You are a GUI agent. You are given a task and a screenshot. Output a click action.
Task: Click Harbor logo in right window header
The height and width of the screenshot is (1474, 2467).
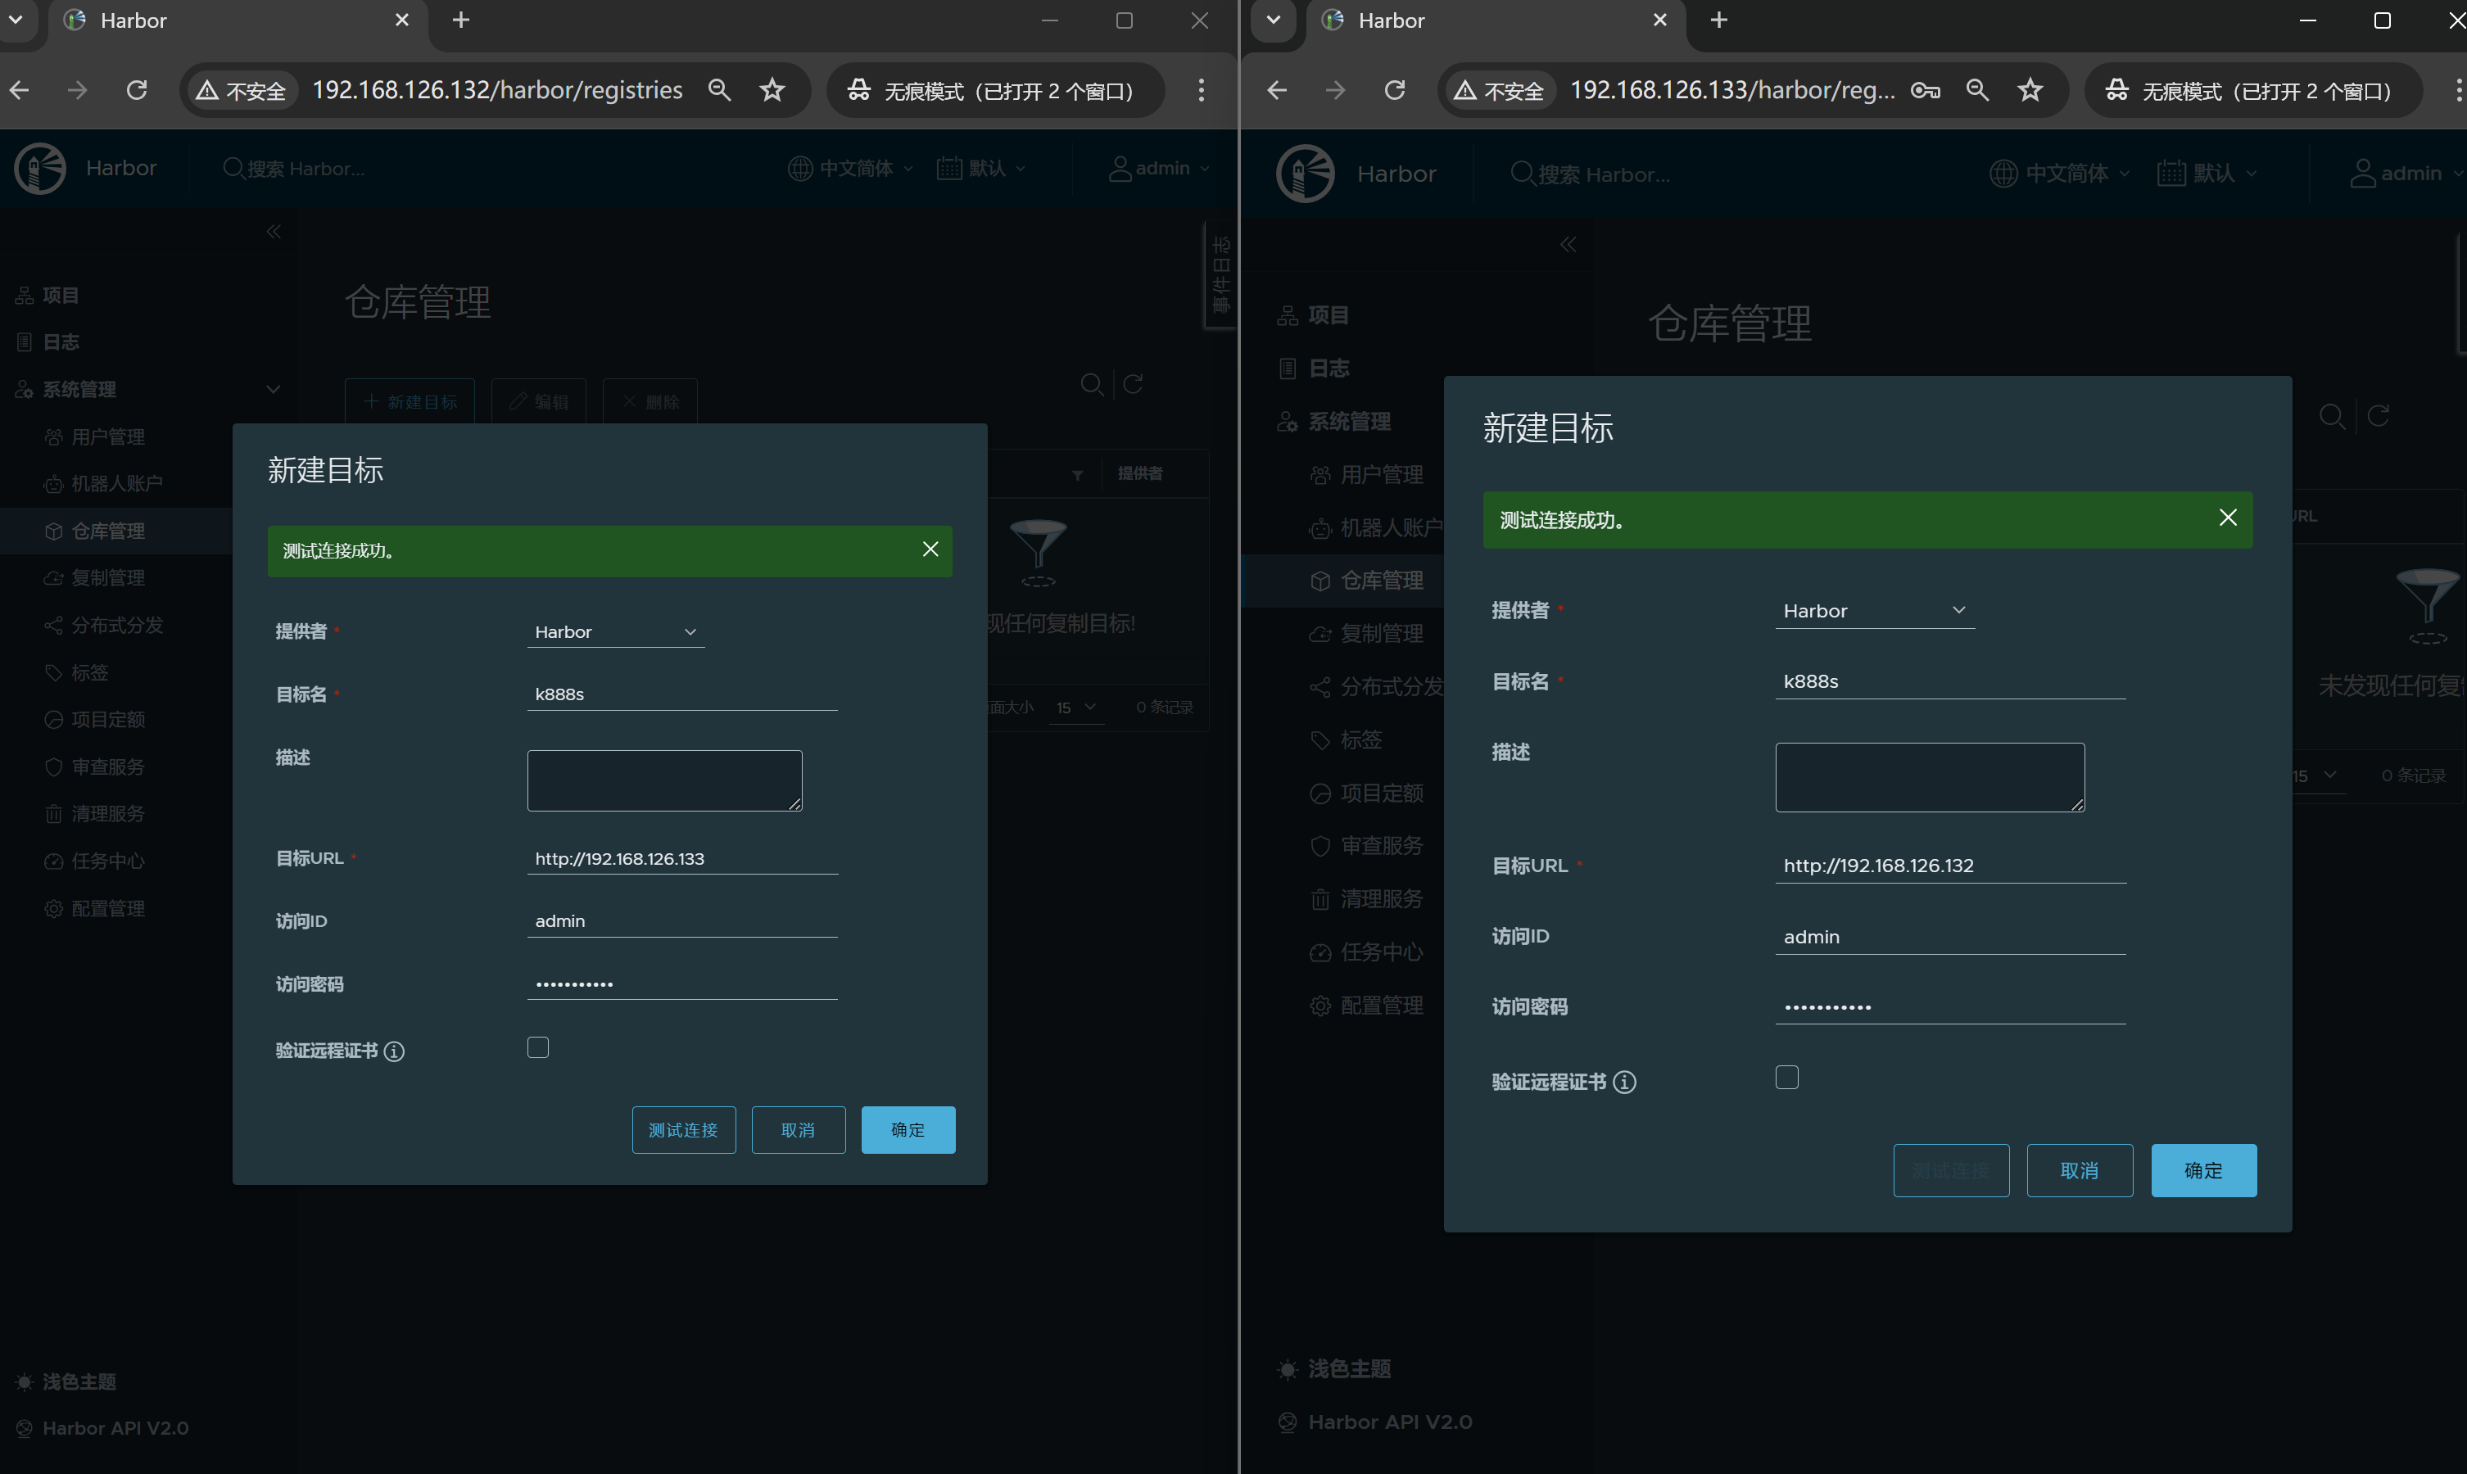point(1305,174)
